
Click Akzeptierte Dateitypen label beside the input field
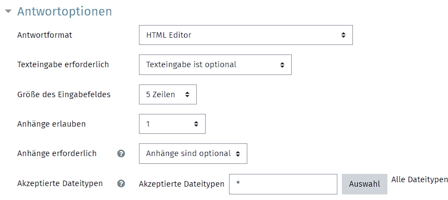pyautogui.click(x=181, y=184)
